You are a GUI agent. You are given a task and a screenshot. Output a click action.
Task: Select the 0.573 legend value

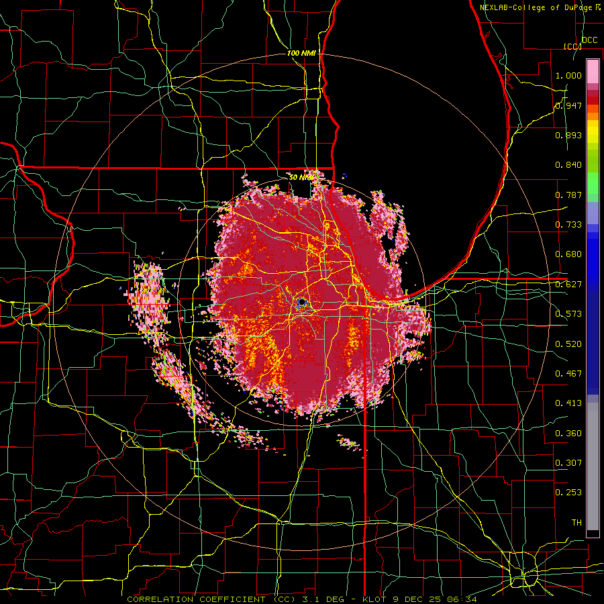(568, 314)
